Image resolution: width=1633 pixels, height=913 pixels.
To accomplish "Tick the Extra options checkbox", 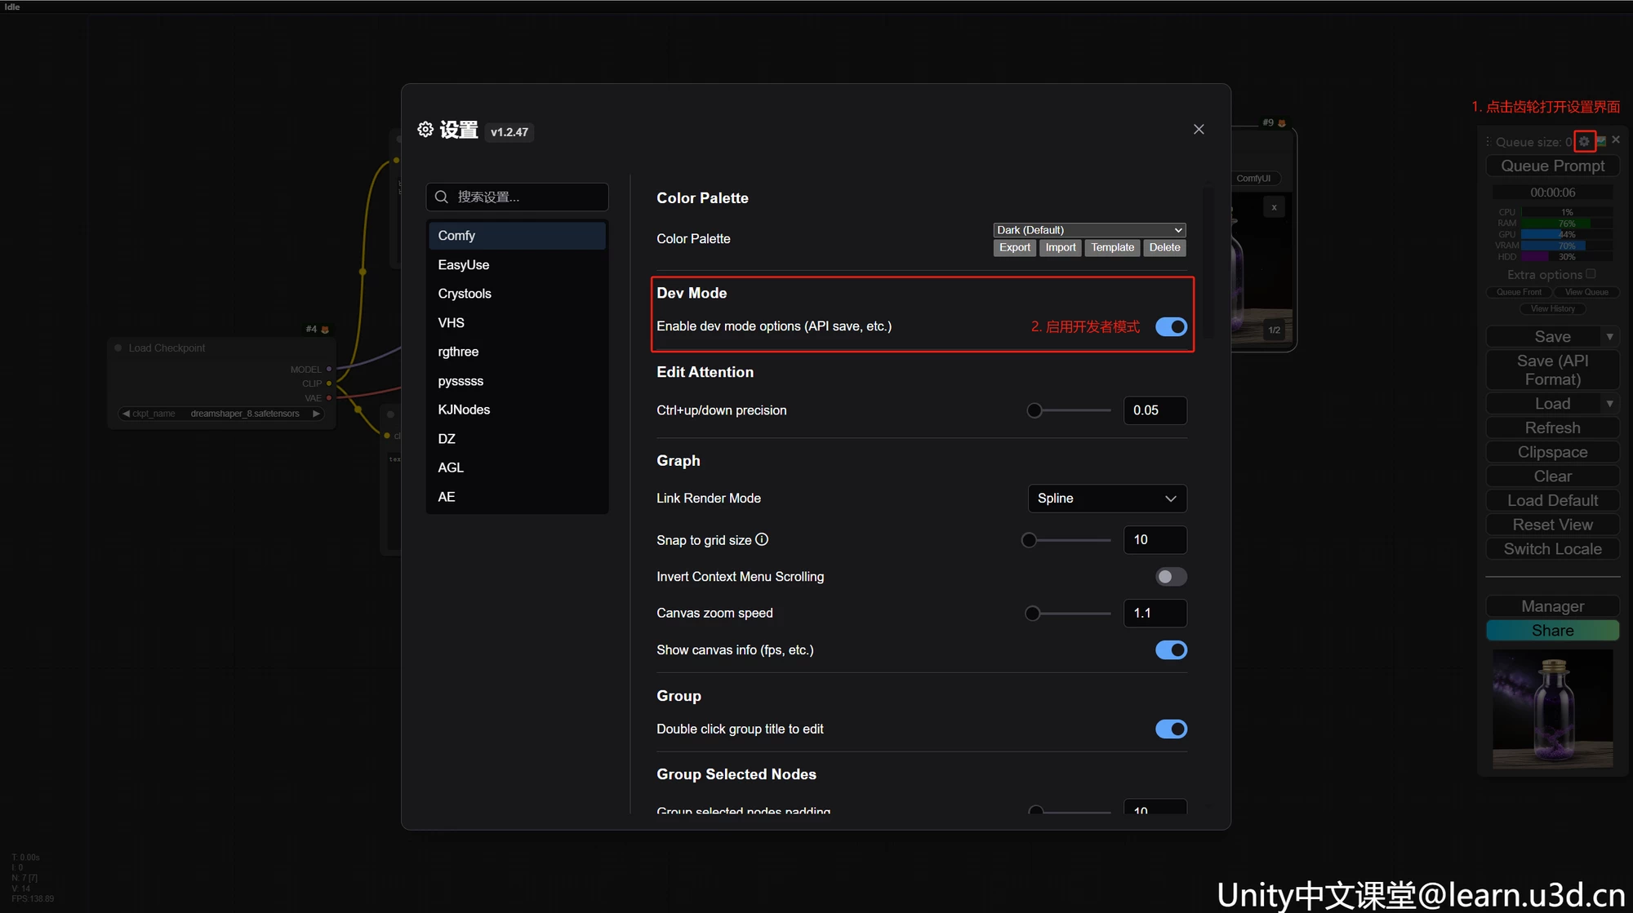I will [x=1591, y=274].
